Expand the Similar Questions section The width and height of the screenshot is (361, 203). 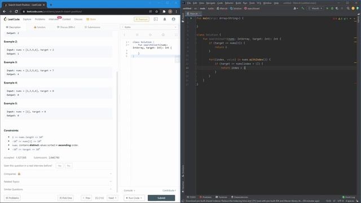click(58, 189)
